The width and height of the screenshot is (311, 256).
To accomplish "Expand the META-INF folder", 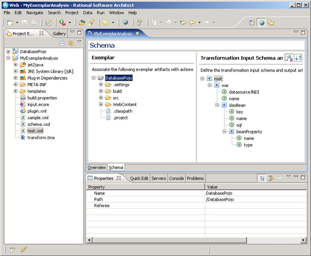I will (x=15, y=85).
